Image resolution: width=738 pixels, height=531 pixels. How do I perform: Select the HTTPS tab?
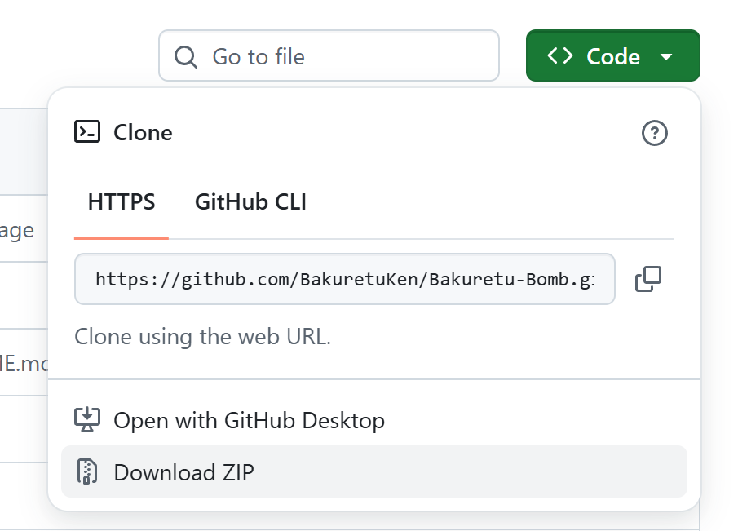tap(122, 202)
